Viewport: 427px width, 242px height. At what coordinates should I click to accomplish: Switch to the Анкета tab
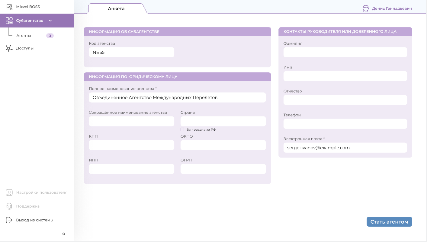pos(116,9)
